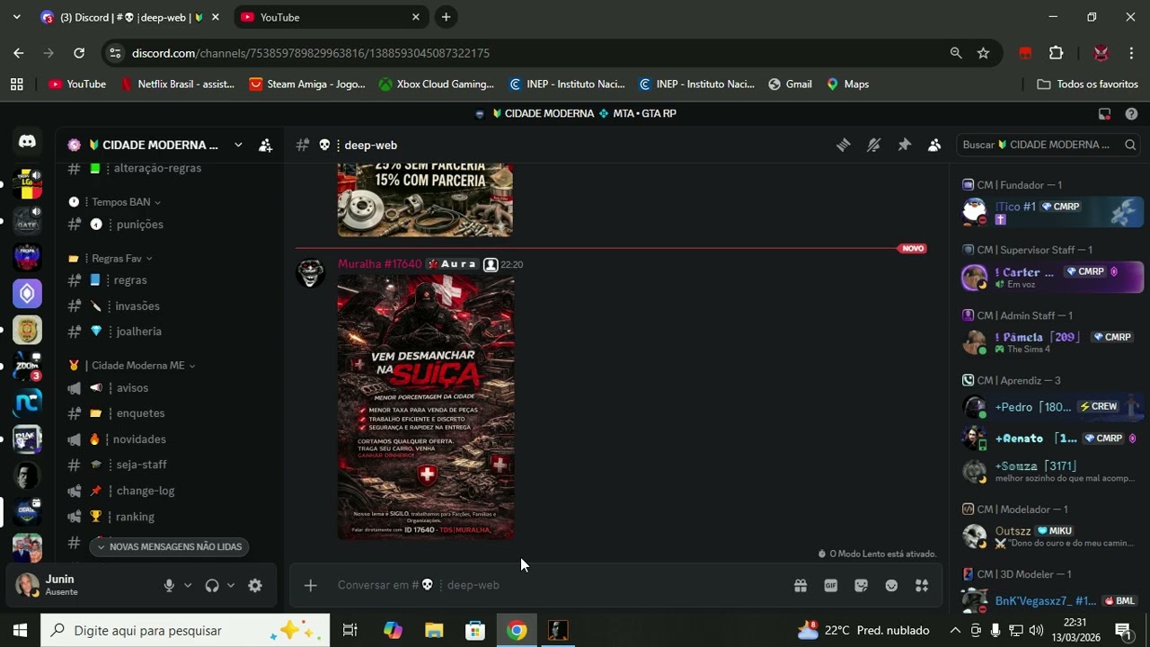Open member ! Carter profile
This screenshot has width=1150, height=647.
click(x=1051, y=277)
